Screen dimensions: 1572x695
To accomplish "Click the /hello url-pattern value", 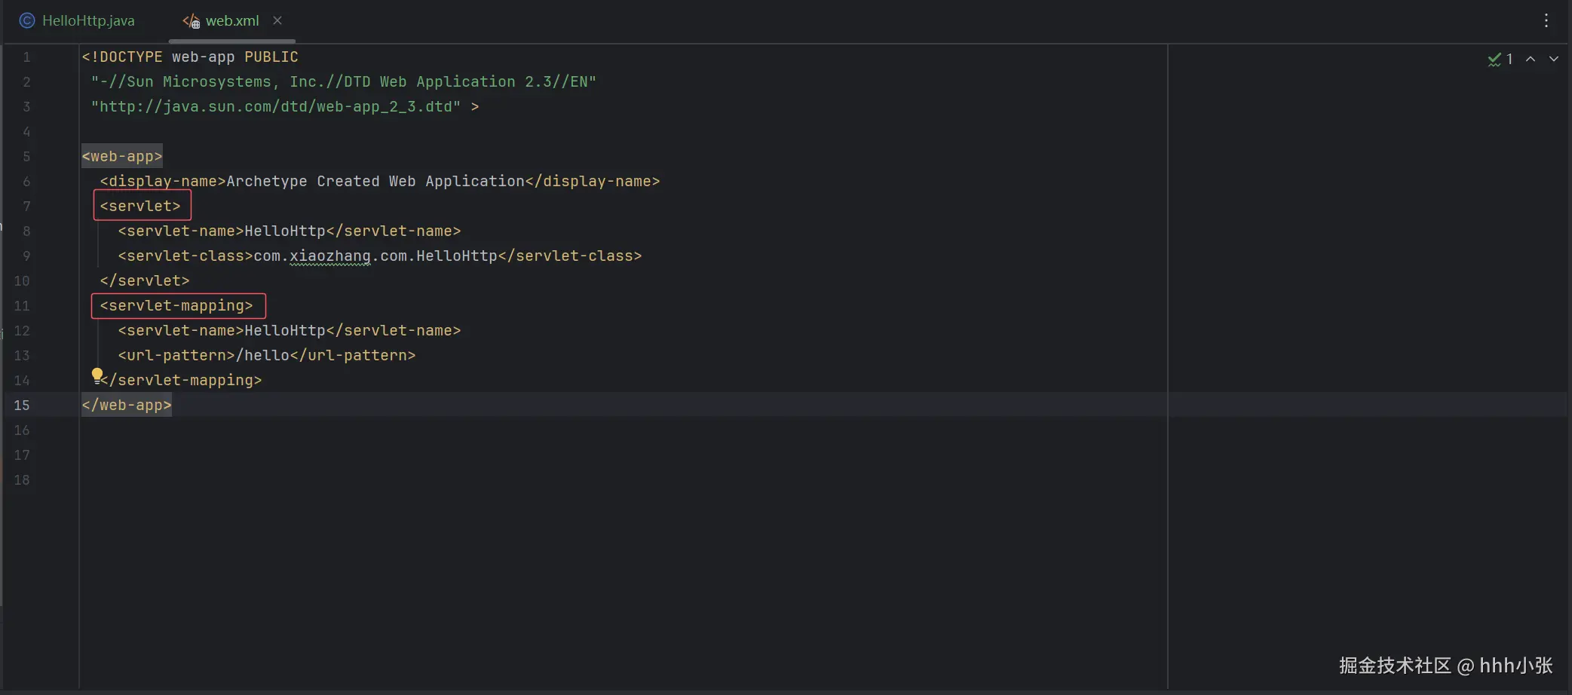I will pyautogui.click(x=263, y=356).
